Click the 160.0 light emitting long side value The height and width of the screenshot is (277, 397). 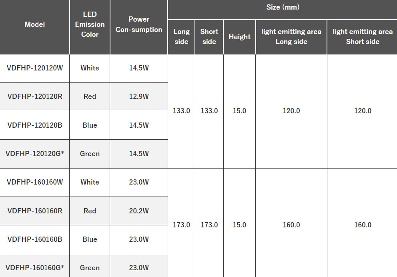[291, 225]
